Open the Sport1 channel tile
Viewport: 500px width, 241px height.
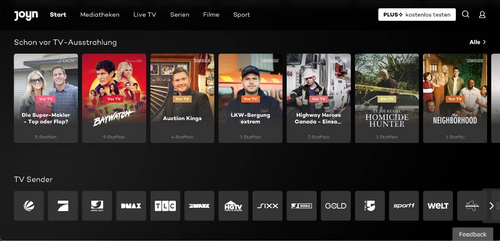pyautogui.click(x=404, y=206)
